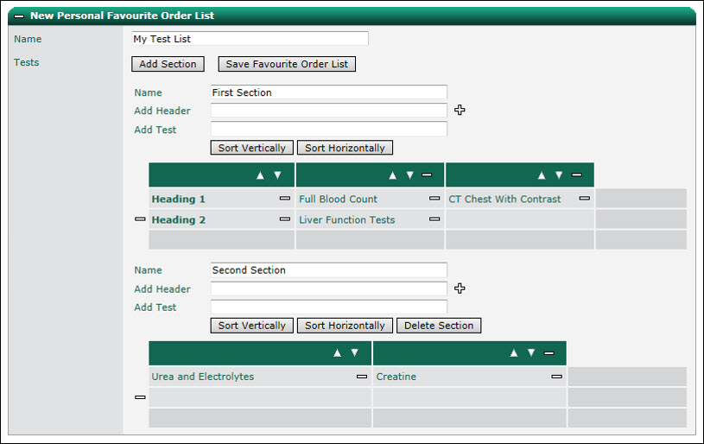Sort First Section tests vertically
The width and height of the screenshot is (704, 444).
coord(252,148)
